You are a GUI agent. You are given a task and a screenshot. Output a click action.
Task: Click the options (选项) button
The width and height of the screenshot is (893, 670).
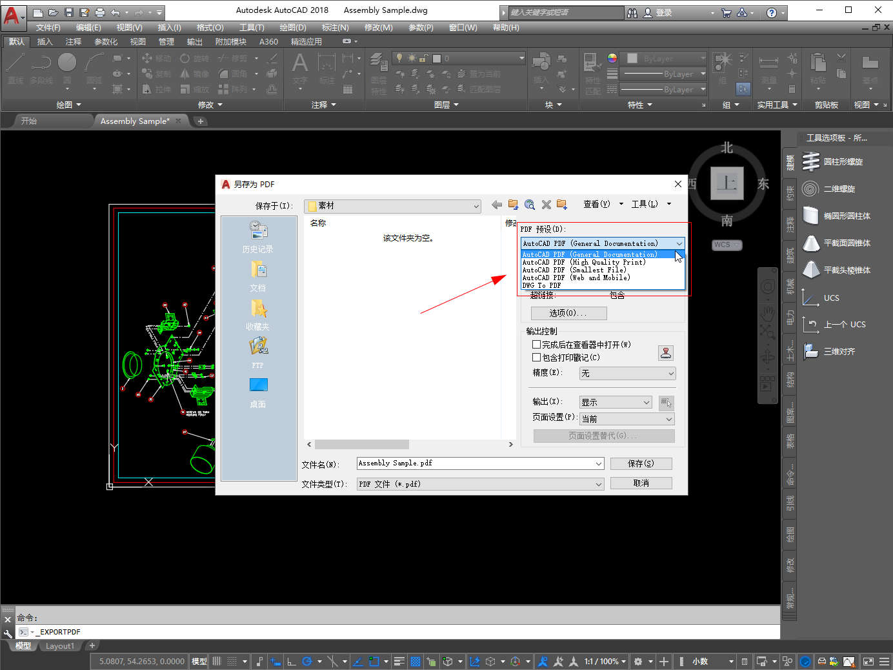pyautogui.click(x=568, y=313)
